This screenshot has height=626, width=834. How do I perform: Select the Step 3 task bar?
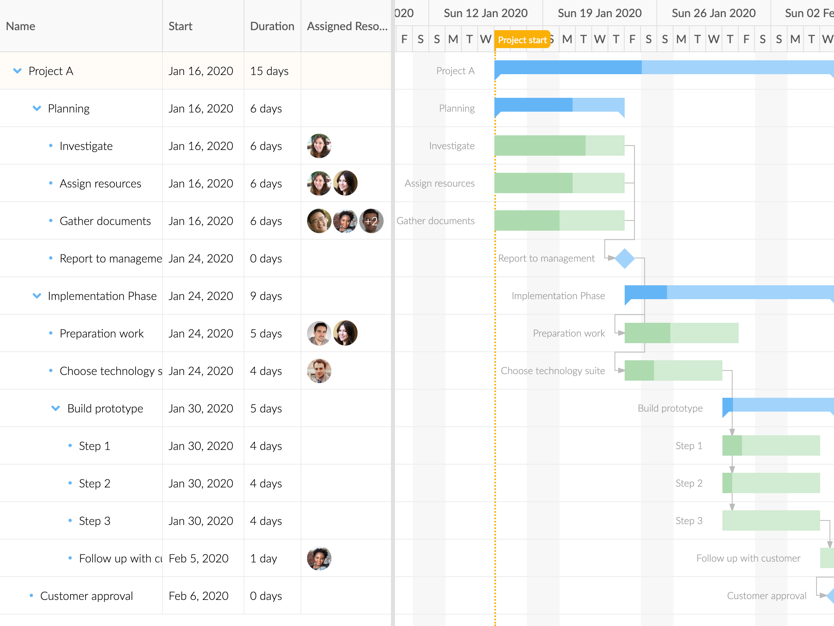(x=770, y=521)
